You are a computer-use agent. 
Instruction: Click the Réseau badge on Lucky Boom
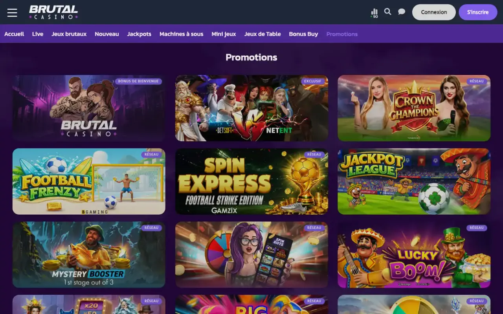pyautogui.click(x=477, y=228)
